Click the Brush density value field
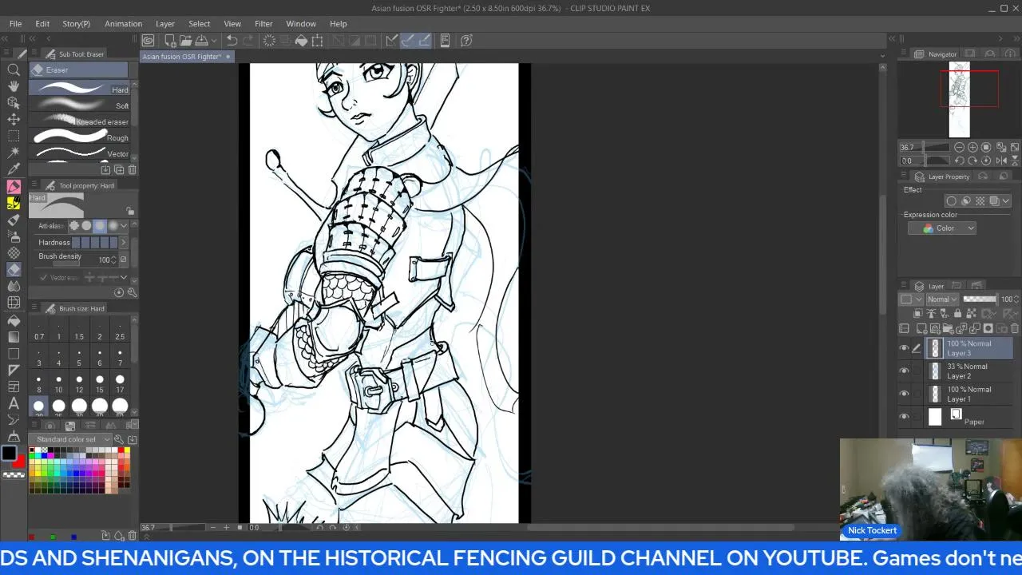The width and height of the screenshot is (1022, 575). 105,260
